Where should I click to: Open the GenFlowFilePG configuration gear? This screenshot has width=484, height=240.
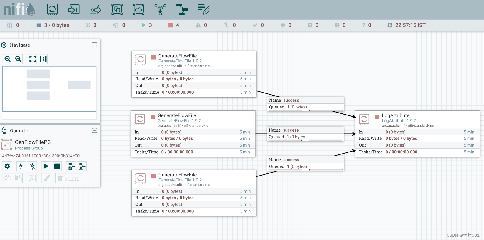7,166
